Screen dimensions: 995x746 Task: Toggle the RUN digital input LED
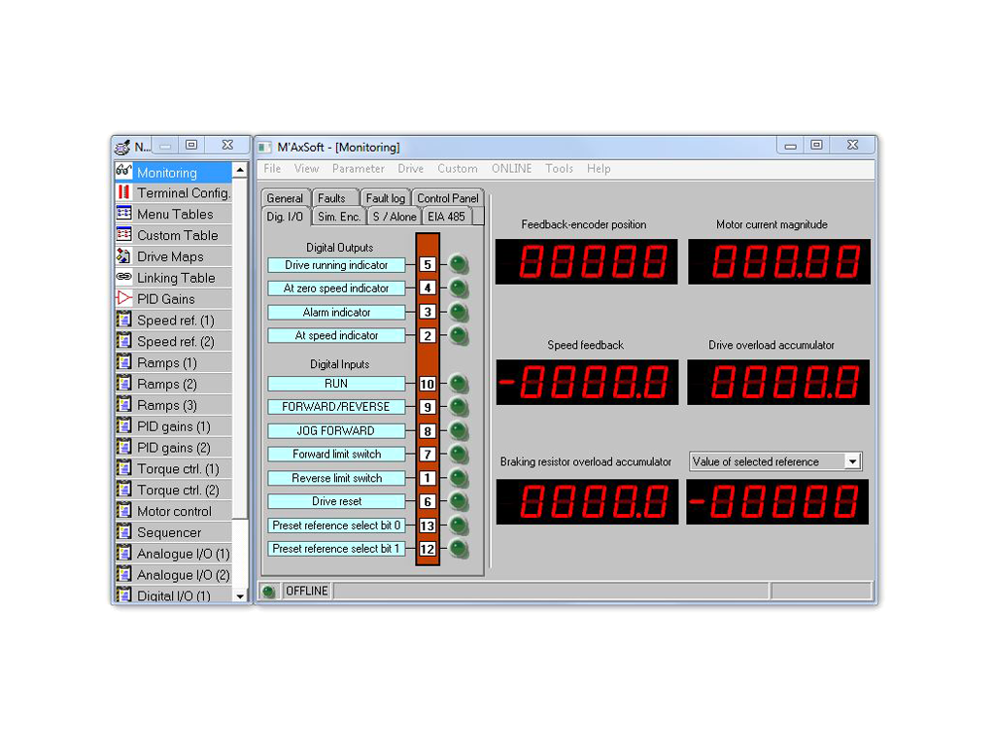pos(458,384)
